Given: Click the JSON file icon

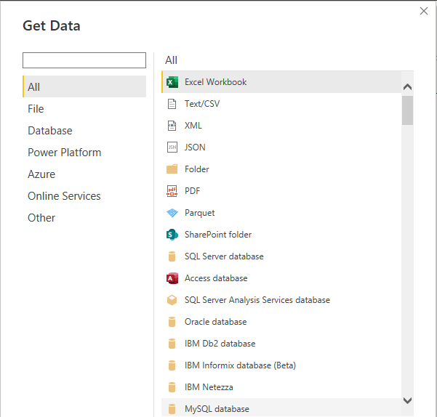Looking at the screenshot, I should (x=172, y=147).
